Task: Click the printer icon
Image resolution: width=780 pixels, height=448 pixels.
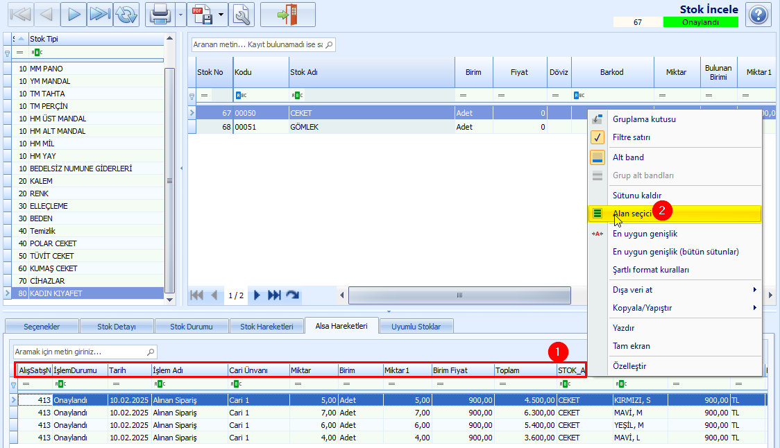Action: [160, 15]
